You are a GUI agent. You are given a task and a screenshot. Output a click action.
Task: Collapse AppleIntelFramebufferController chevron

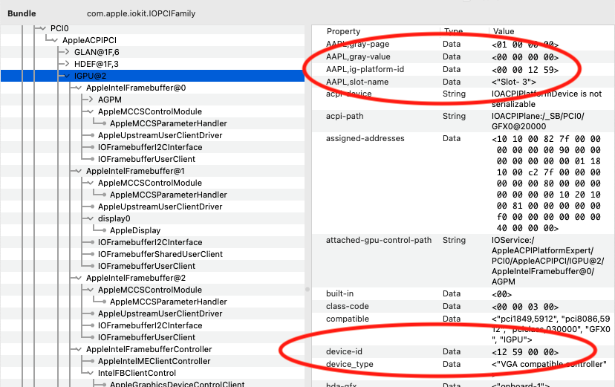point(79,349)
